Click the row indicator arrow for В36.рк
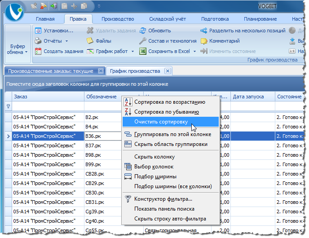309x238 pixels. [8, 136]
